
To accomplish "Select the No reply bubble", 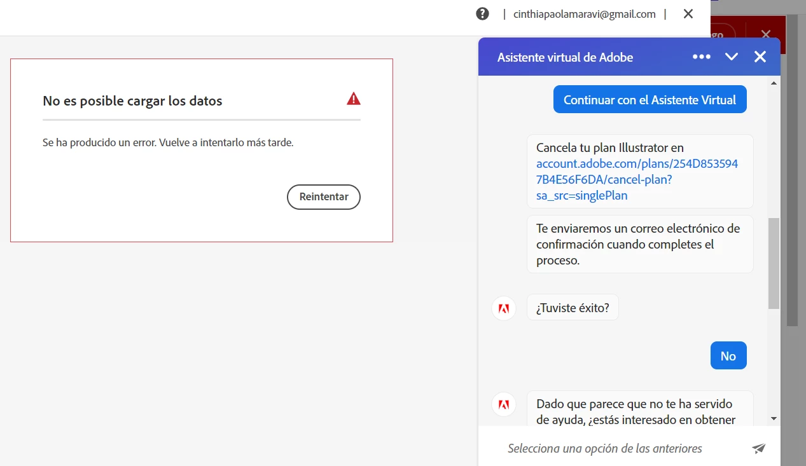I will click(728, 356).
